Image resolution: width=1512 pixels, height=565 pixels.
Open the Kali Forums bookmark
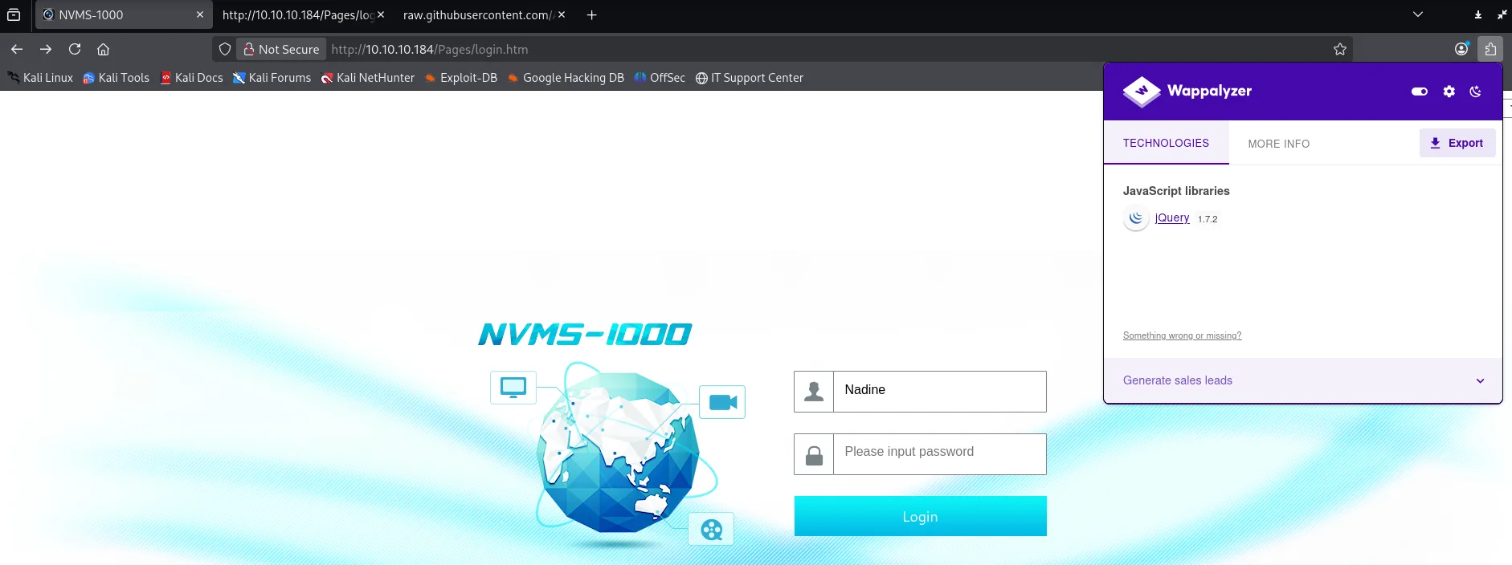click(x=272, y=78)
